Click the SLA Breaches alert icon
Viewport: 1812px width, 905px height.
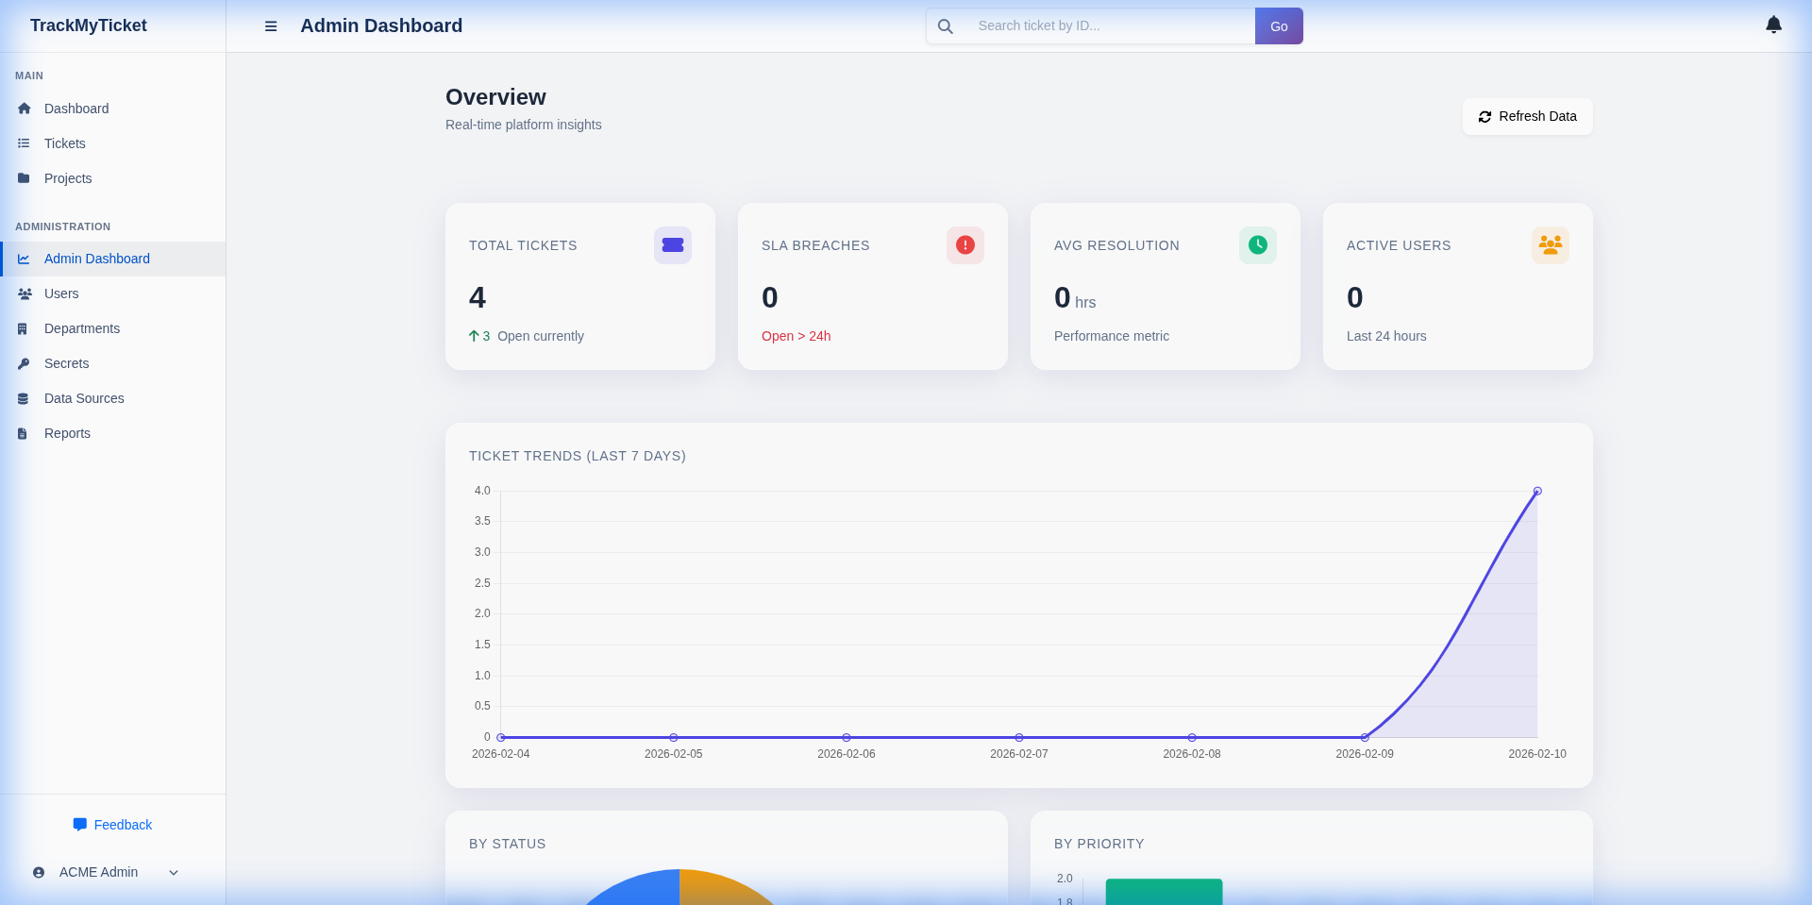tap(965, 245)
